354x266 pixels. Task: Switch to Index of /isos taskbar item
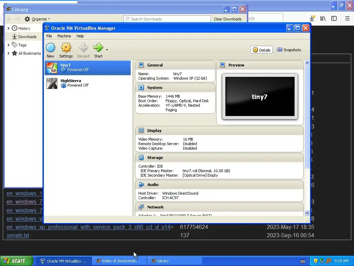(119, 261)
